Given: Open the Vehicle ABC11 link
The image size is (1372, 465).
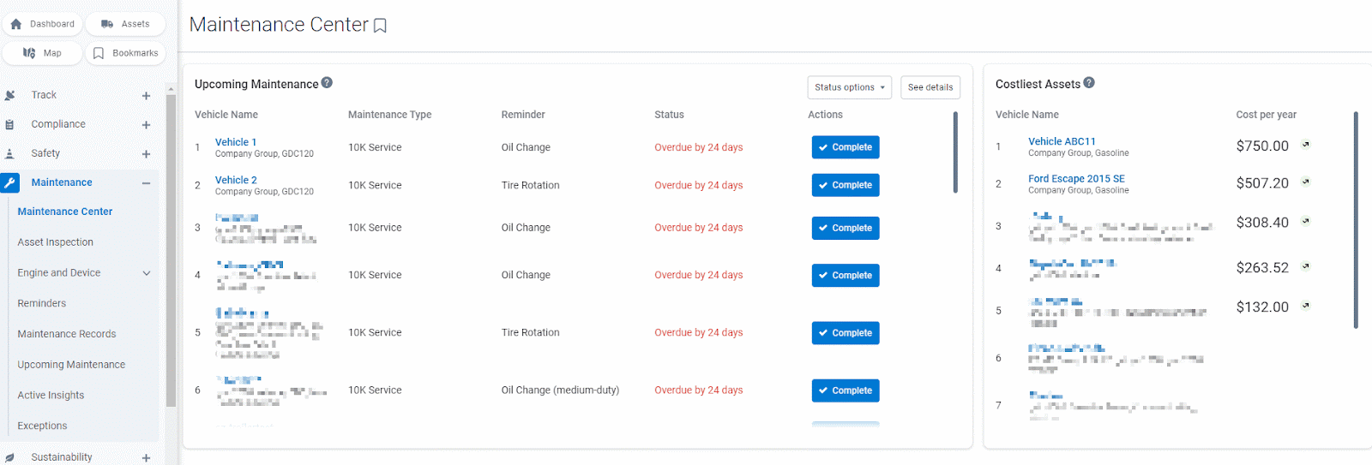Looking at the screenshot, I should 1062,141.
